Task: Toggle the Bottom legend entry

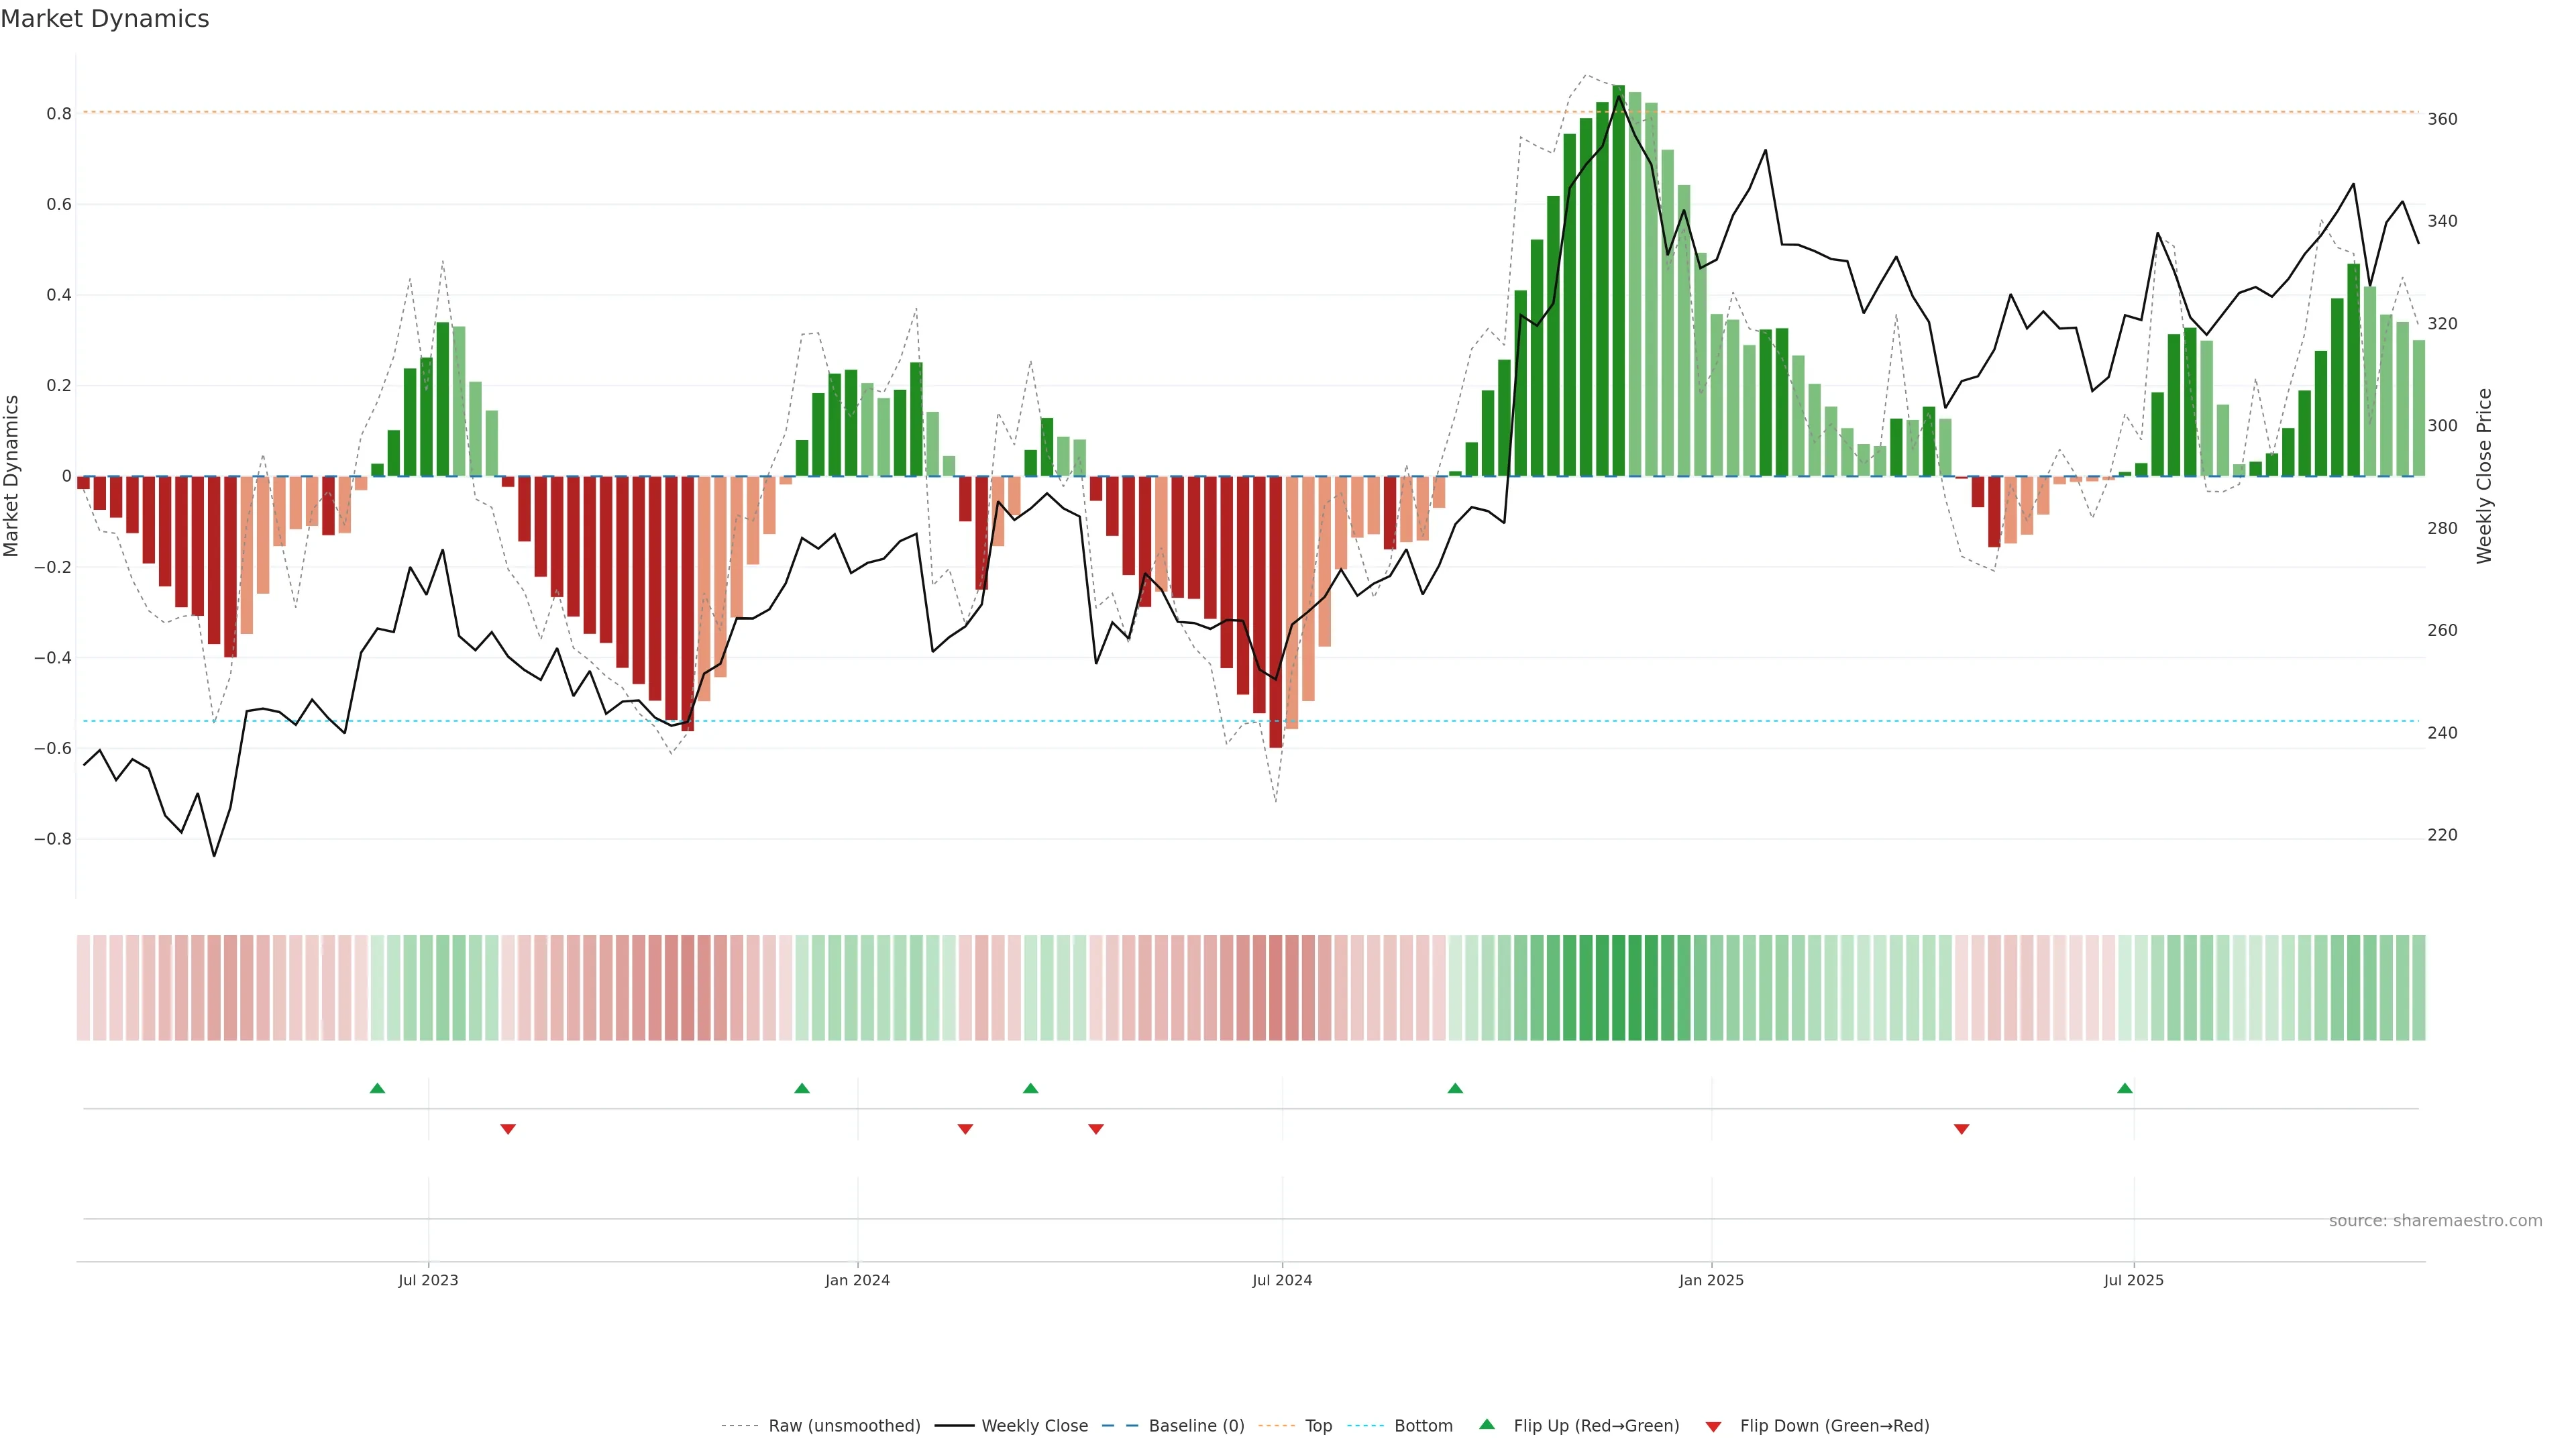Action: click(x=1423, y=1426)
